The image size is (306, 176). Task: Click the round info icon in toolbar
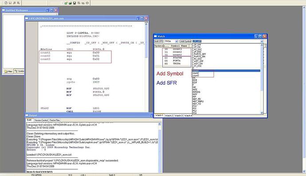[x=87, y=3]
